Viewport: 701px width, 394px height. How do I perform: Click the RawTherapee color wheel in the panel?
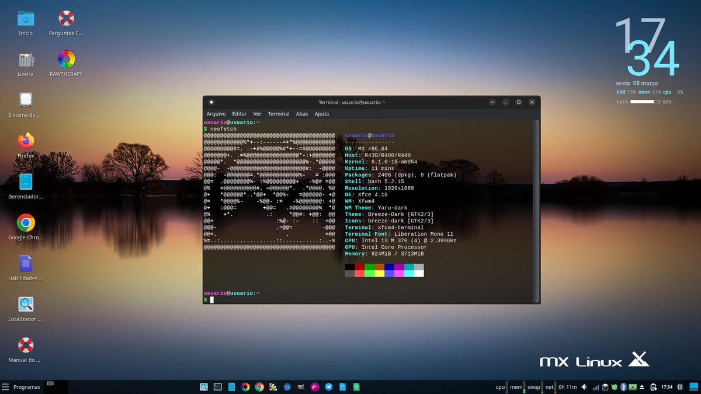click(245, 387)
